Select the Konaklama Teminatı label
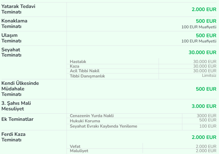 tap(14, 24)
